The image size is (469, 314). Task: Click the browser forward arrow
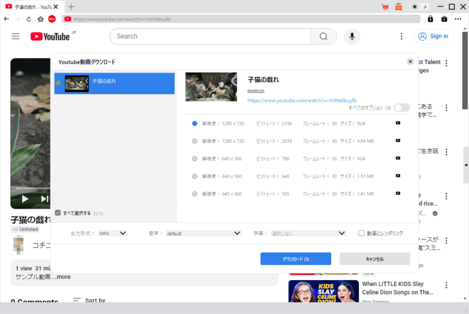(18, 19)
